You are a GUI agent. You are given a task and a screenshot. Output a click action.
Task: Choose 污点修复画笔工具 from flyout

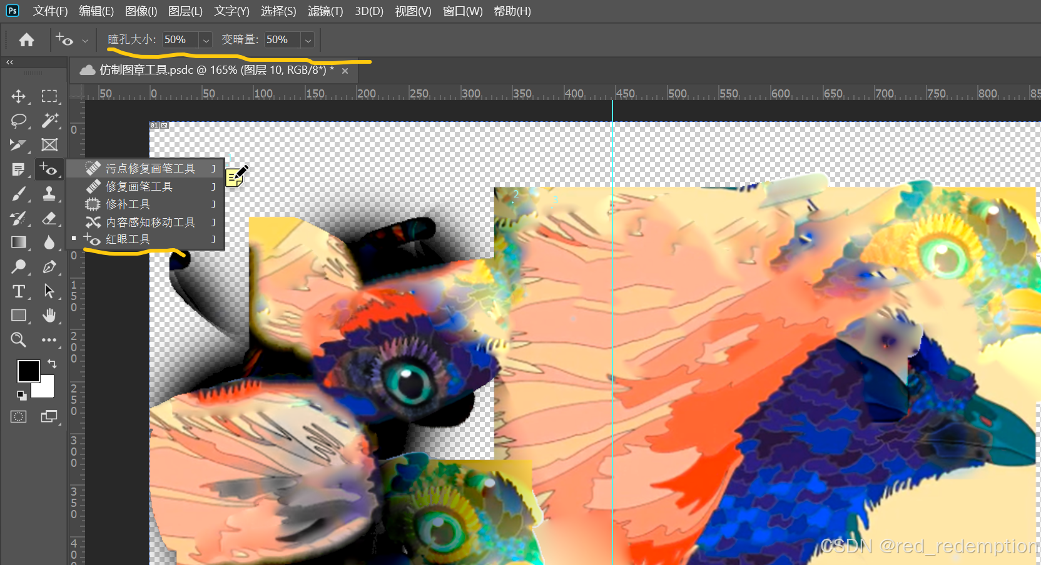(146, 168)
